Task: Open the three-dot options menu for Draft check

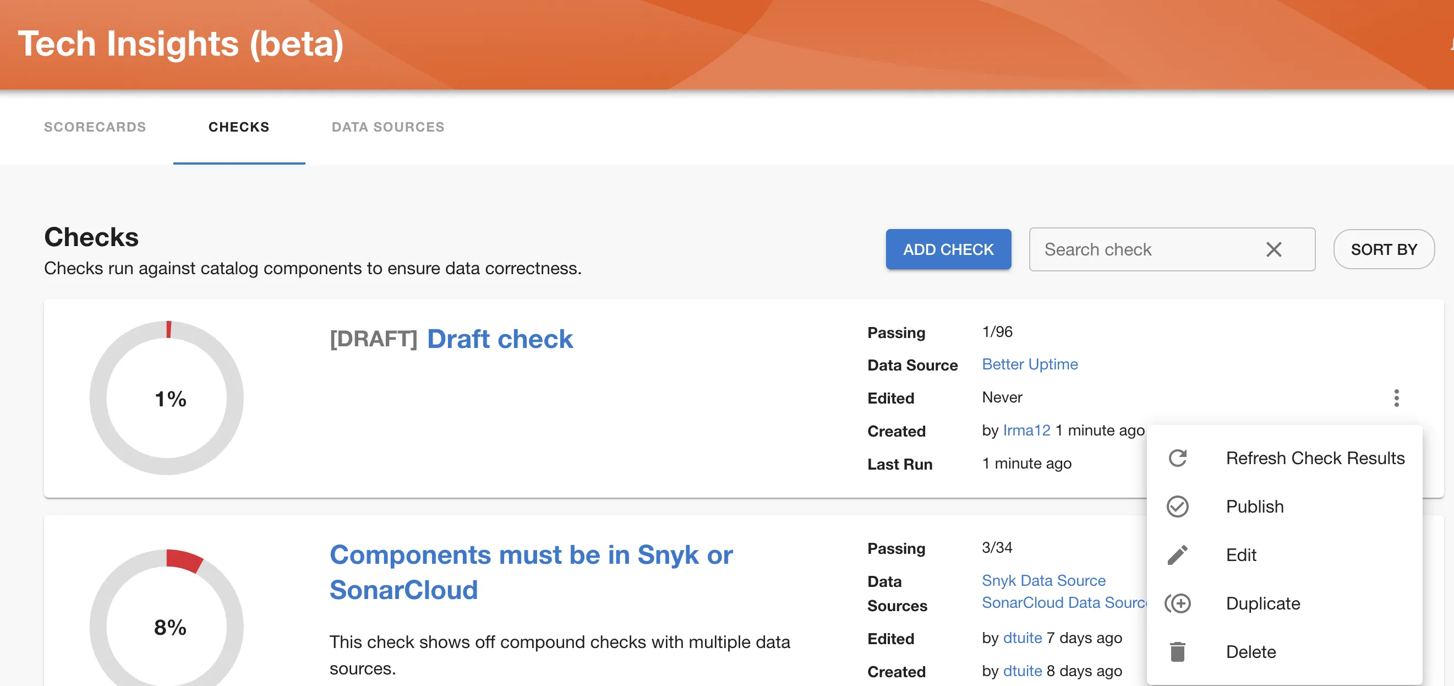Action: [1397, 399]
